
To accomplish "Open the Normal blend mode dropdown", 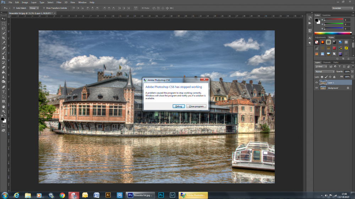I will tap(324, 71).
